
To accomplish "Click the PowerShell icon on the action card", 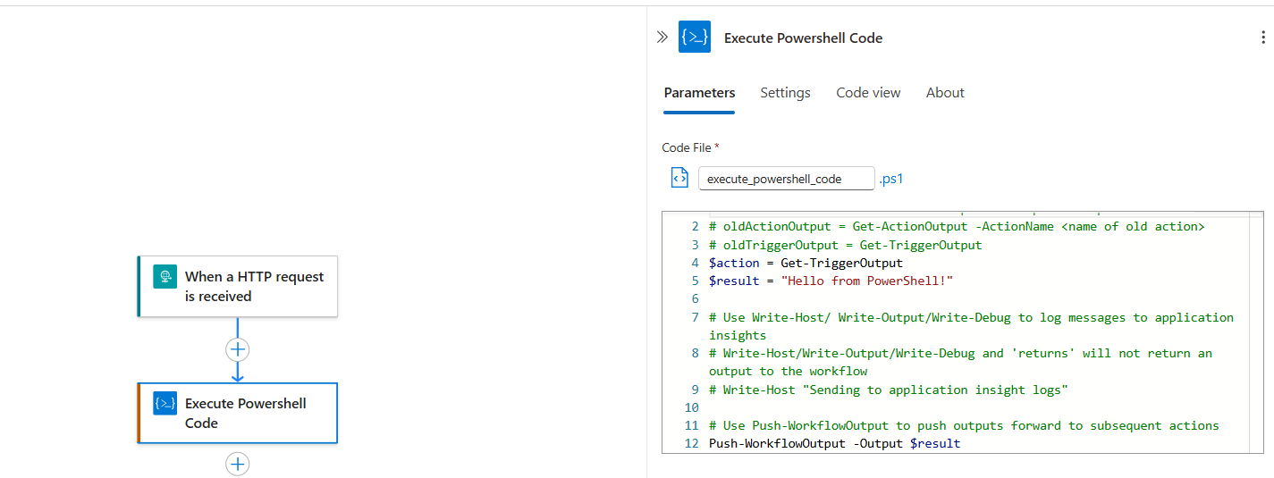I will 165,404.
